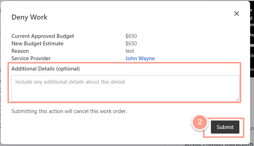
Task: Click the New Budget Estimate label
Action: pyautogui.click(x=37, y=44)
